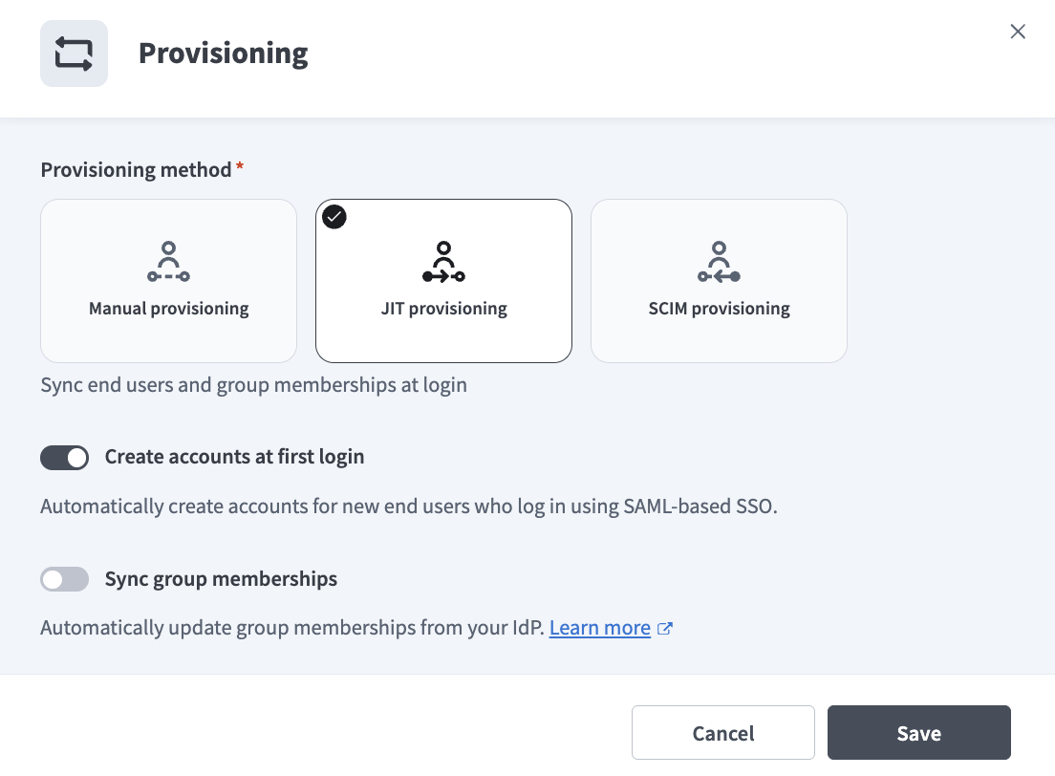Click the Provisioning sync icon in the header
Screen dimensions: 1055x776
[x=74, y=53]
